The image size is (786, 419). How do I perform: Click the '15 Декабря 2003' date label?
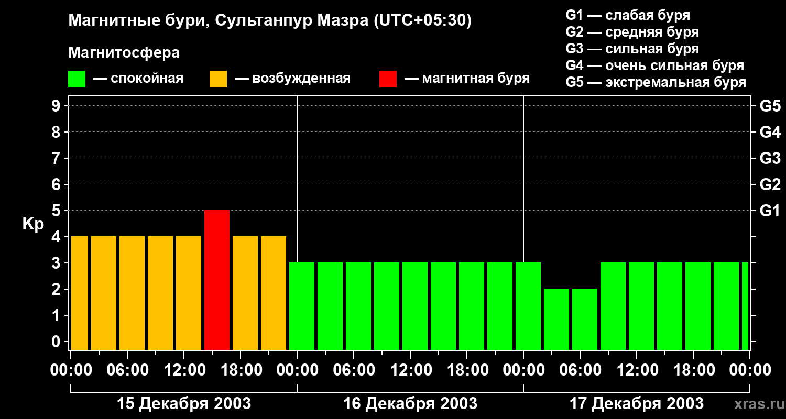point(184,404)
